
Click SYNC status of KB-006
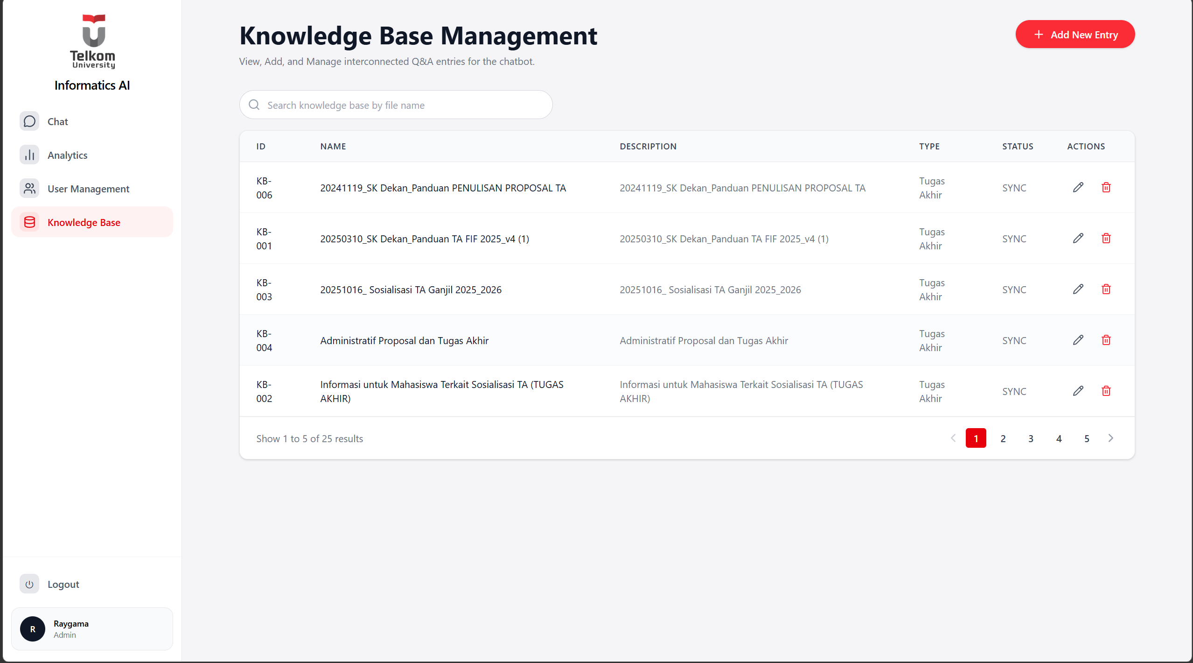click(x=1014, y=188)
